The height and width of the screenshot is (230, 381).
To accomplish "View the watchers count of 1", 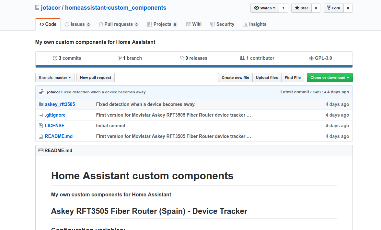I will 283,8.
